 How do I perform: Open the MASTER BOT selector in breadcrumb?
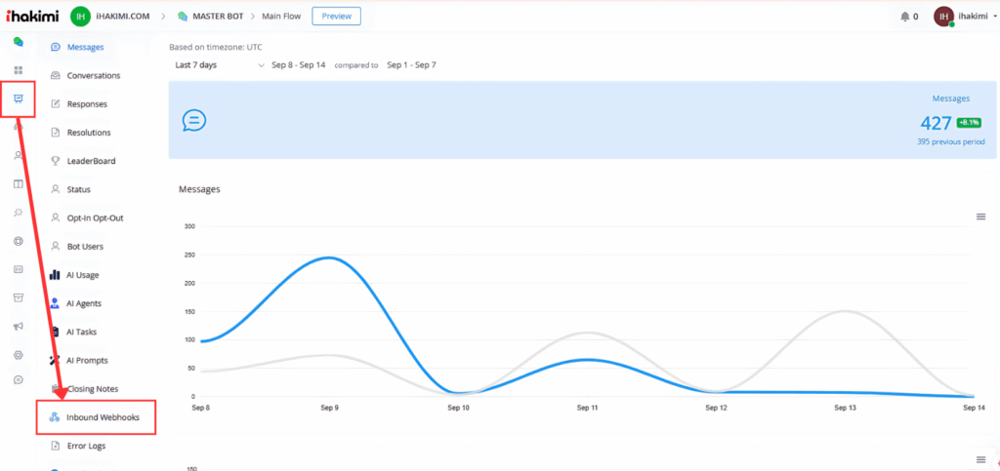(x=213, y=17)
